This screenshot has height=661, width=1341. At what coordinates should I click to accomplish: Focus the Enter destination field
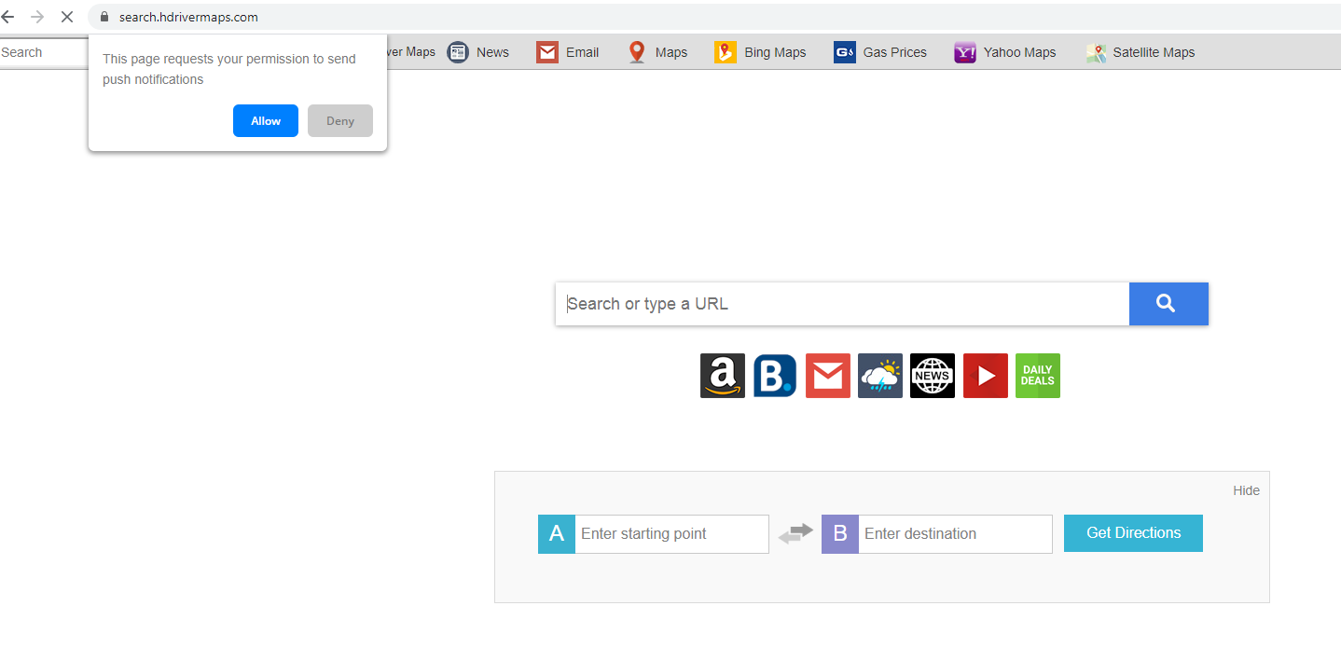click(x=956, y=534)
